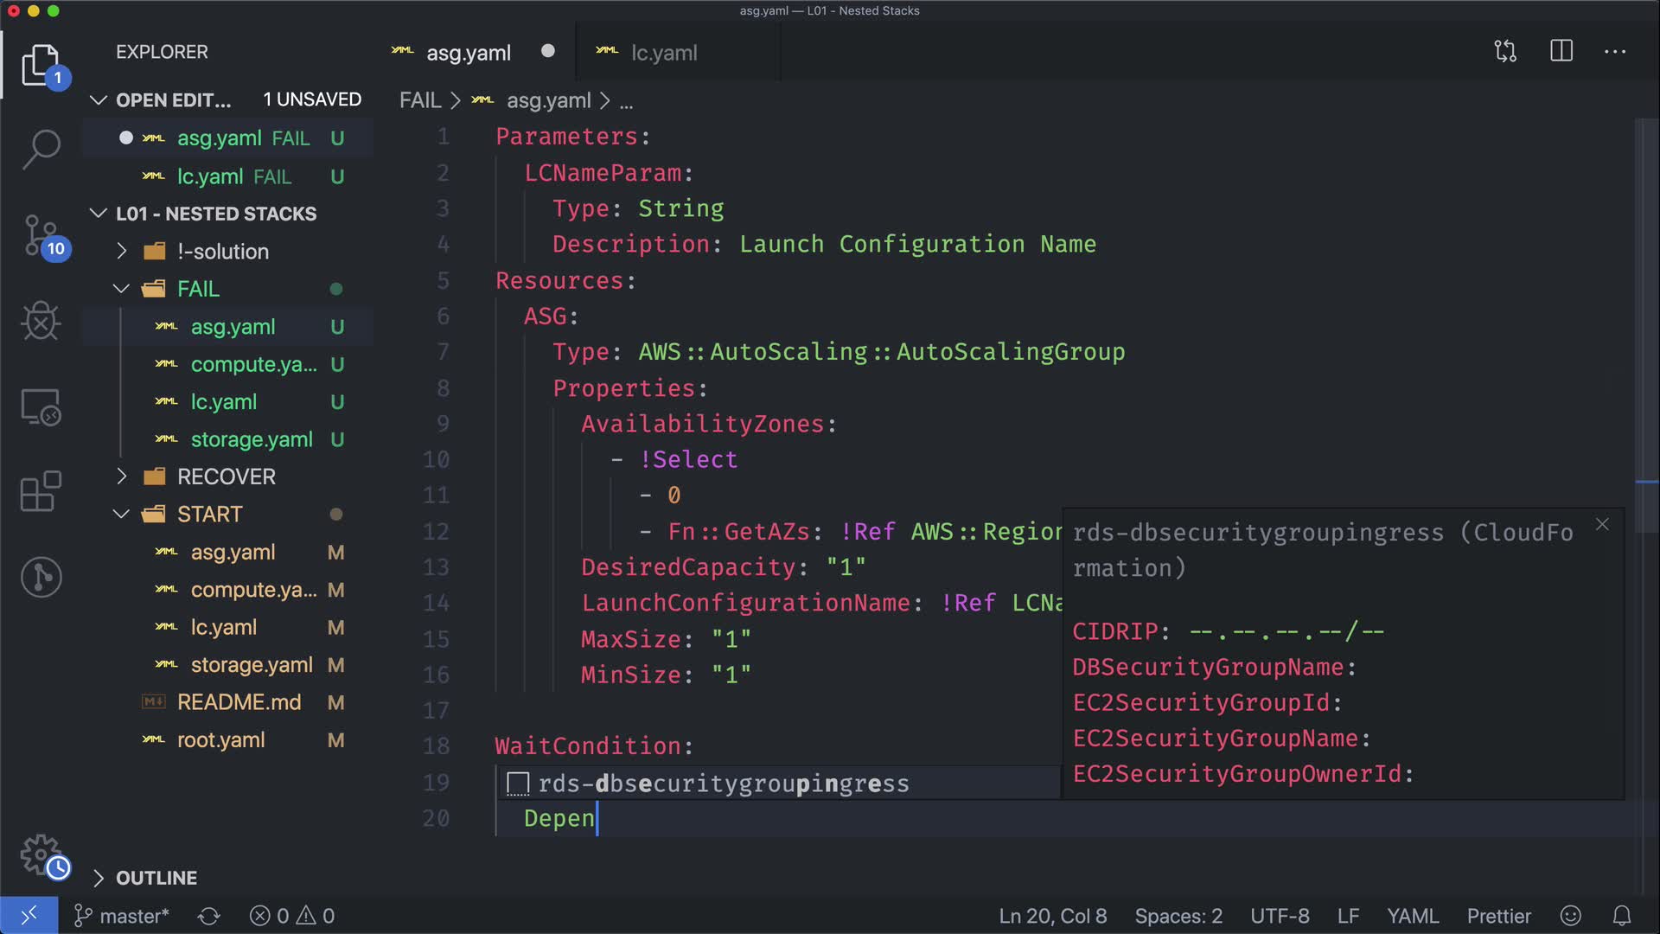Close the suggestion details popup
The height and width of the screenshot is (934, 1660).
coord(1602,525)
